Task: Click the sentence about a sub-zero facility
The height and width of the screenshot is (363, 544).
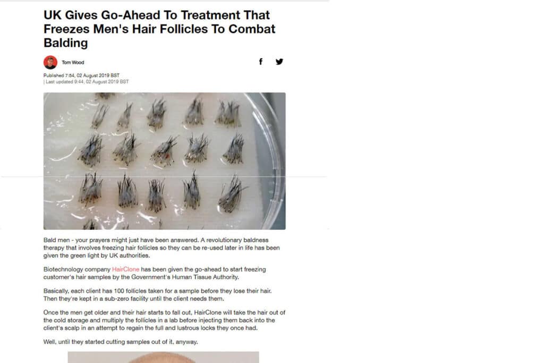Action: (x=134, y=299)
